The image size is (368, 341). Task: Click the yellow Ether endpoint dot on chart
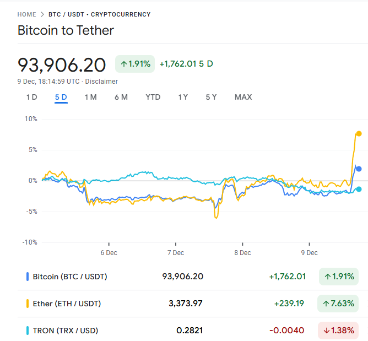click(359, 133)
